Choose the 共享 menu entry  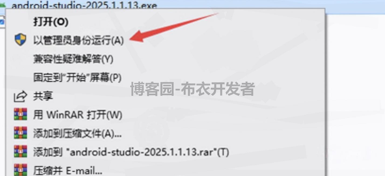click(x=43, y=96)
